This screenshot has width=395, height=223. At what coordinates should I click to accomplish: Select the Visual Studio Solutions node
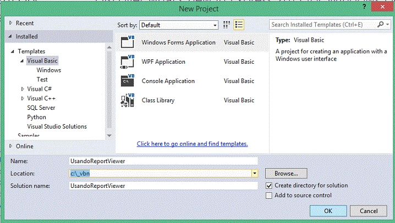(x=57, y=126)
